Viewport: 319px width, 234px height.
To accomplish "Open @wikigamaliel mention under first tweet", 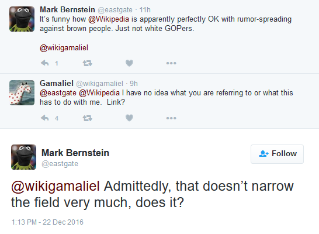I will tap(64, 48).
